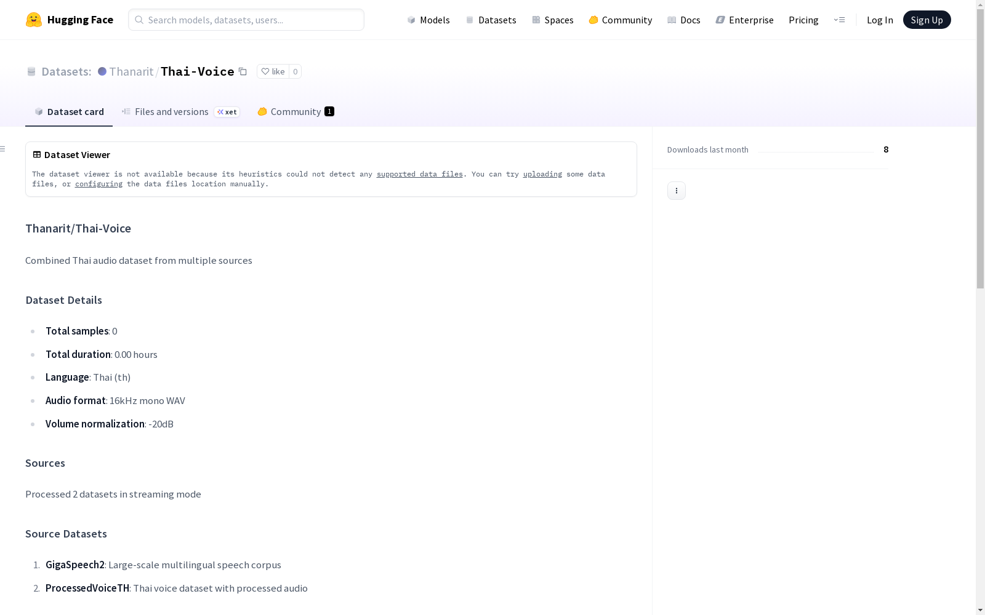Visit the Pricing page
The width and height of the screenshot is (985, 615).
(803, 20)
